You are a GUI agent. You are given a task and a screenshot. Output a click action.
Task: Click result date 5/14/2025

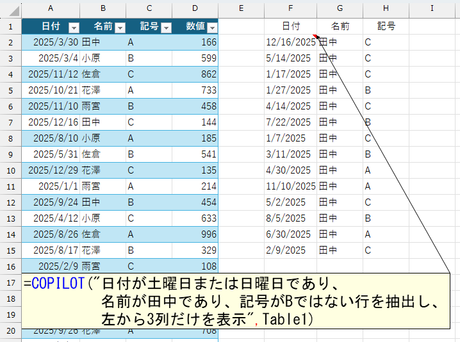(x=290, y=58)
